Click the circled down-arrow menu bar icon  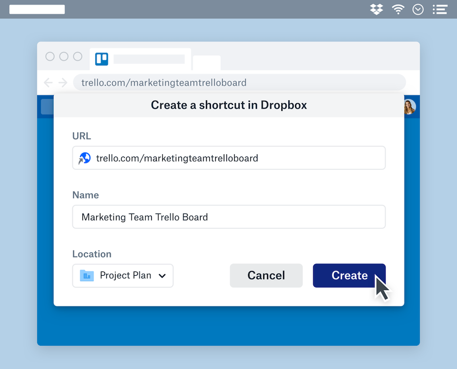(x=418, y=10)
